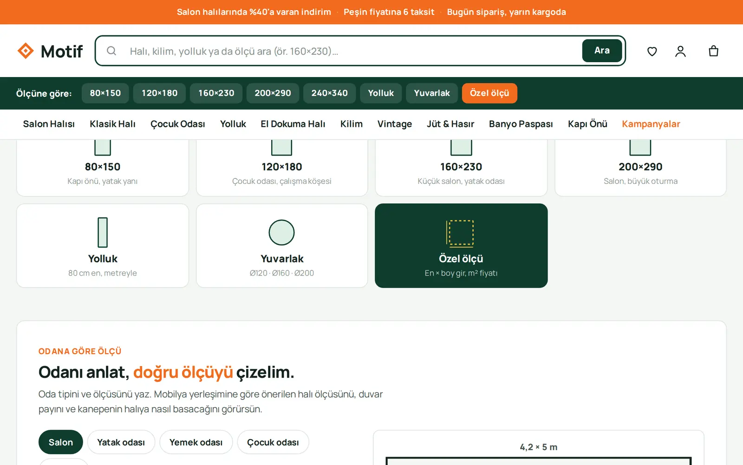Focus the rug search input field
This screenshot has height=465, width=743.
352,51
